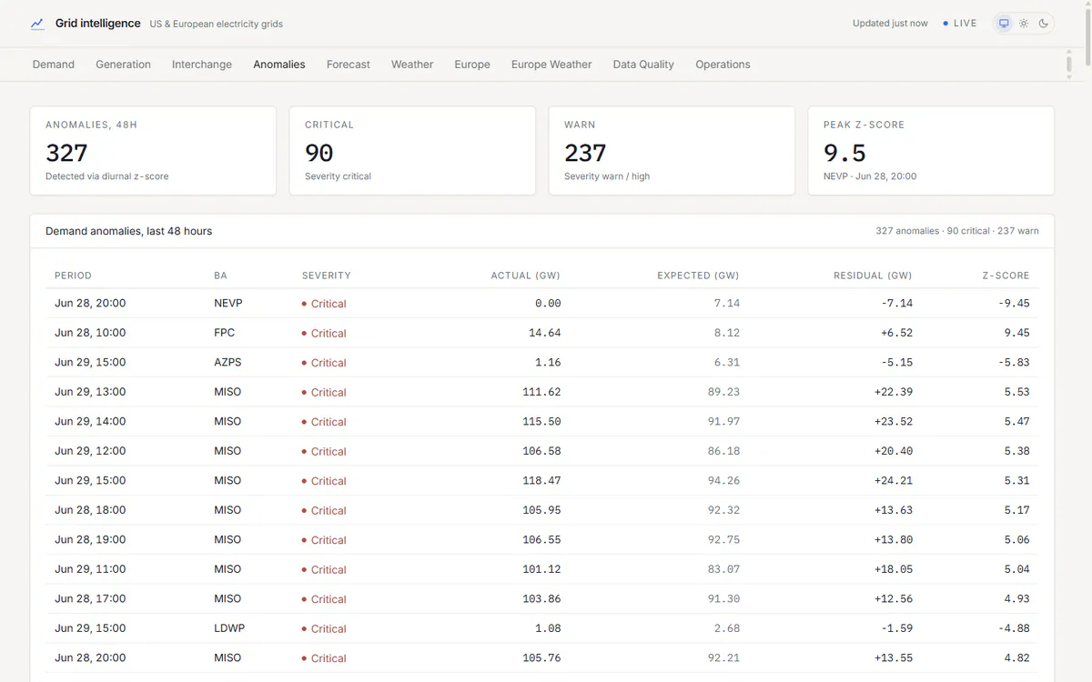Click the Critical badge in the NEVP row
The width and height of the screenshot is (1092, 682).
(324, 304)
